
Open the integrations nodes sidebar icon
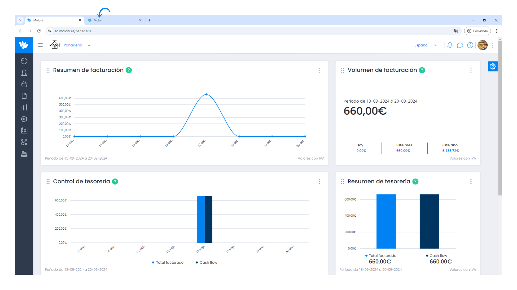pyautogui.click(x=24, y=142)
